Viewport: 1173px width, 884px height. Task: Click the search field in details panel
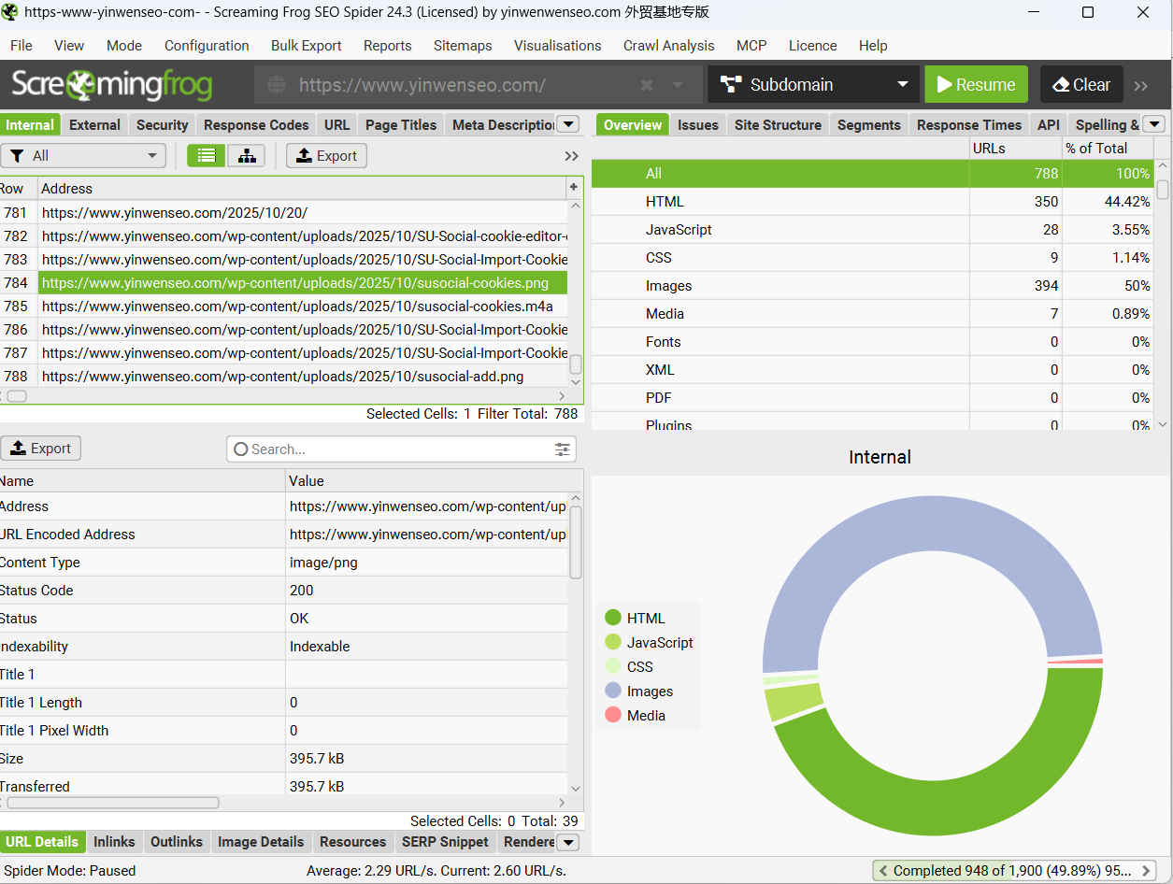click(401, 449)
